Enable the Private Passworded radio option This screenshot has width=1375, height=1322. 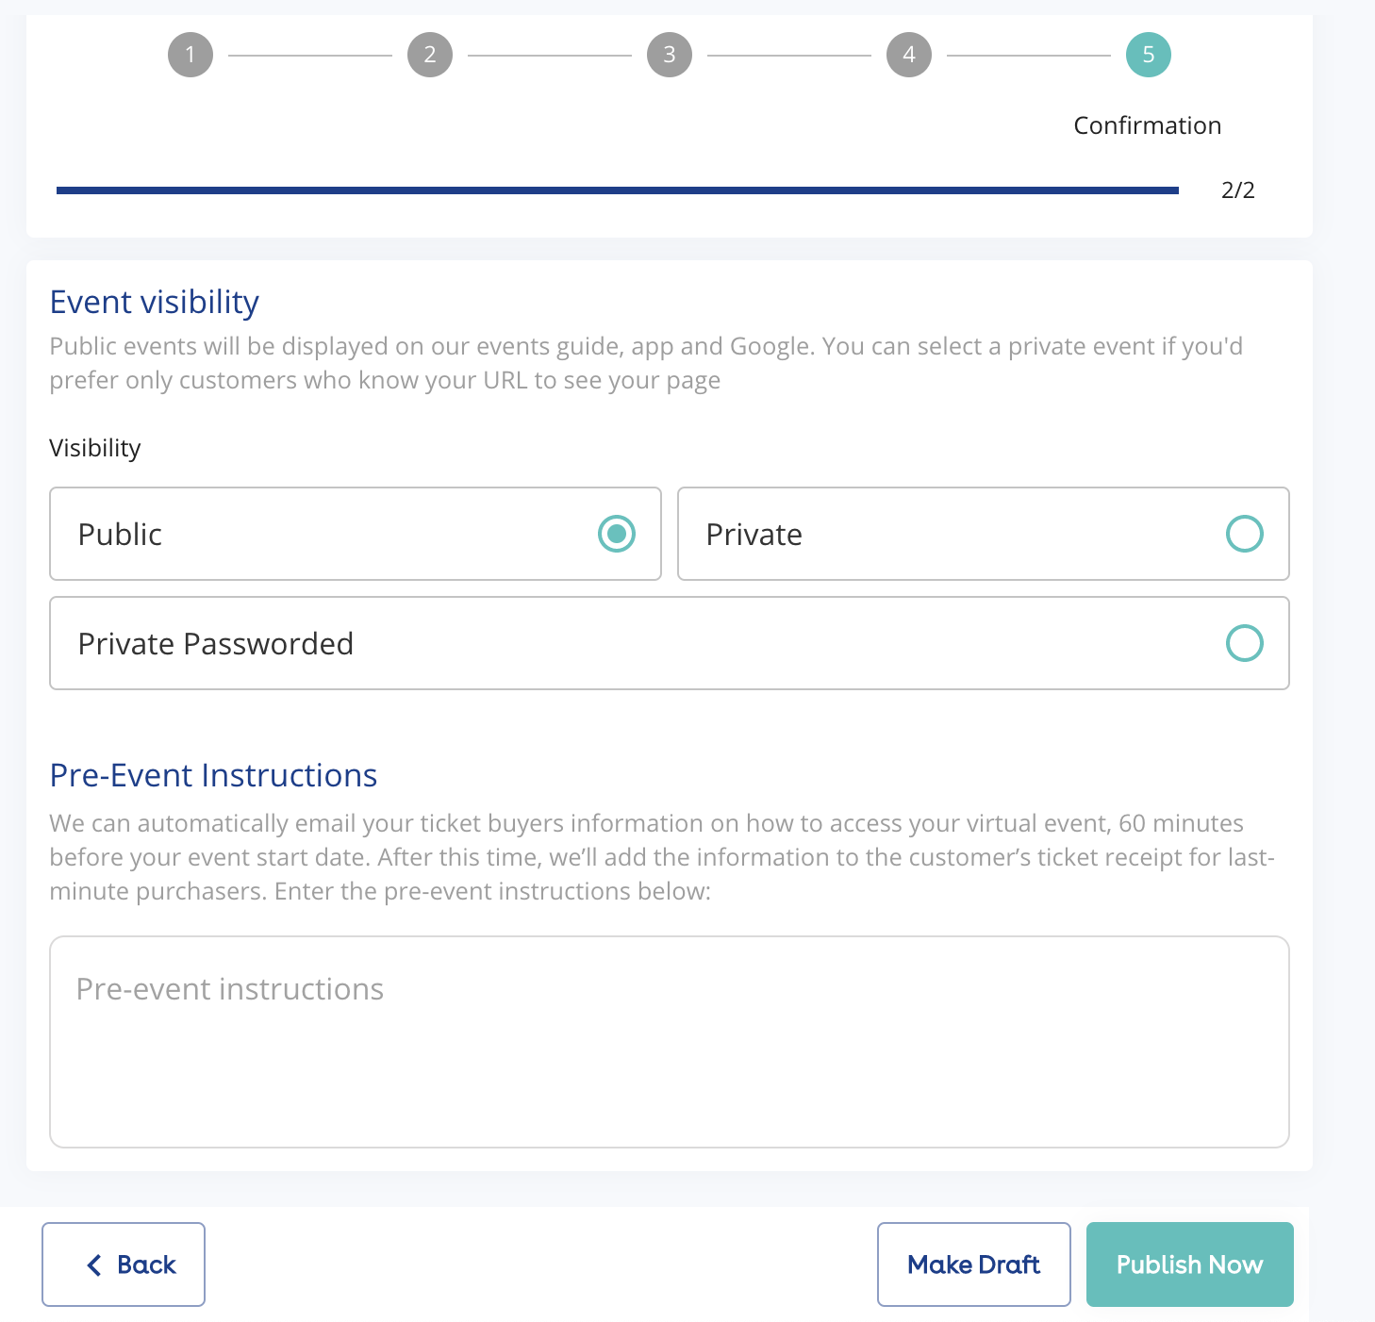(1244, 643)
